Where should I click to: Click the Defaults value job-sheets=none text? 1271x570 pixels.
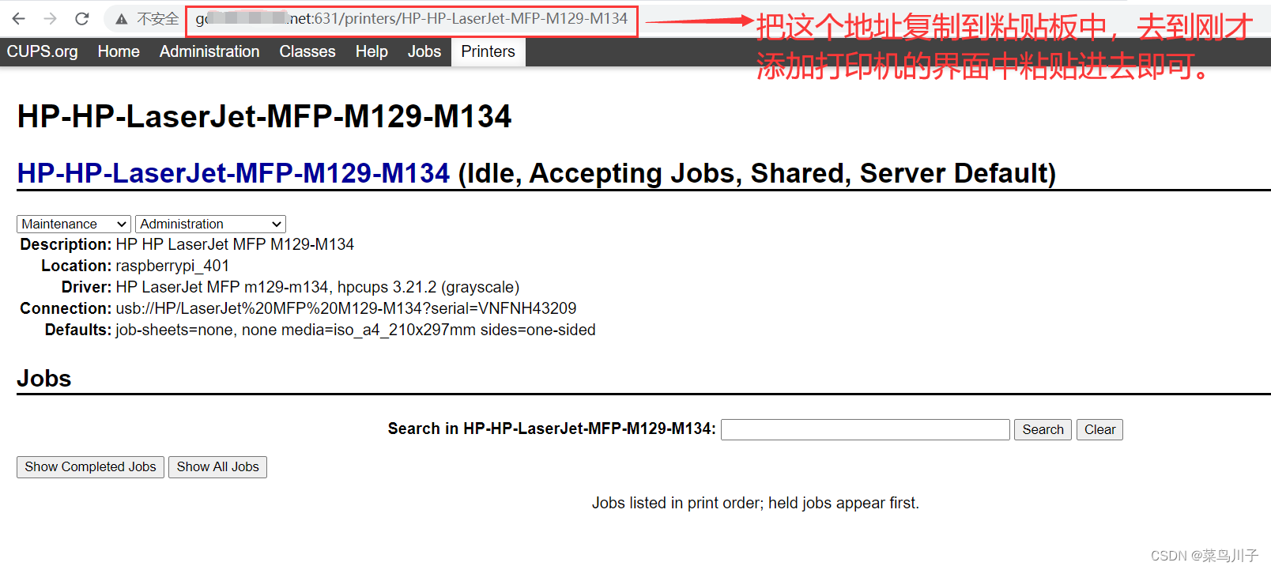[x=356, y=330]
